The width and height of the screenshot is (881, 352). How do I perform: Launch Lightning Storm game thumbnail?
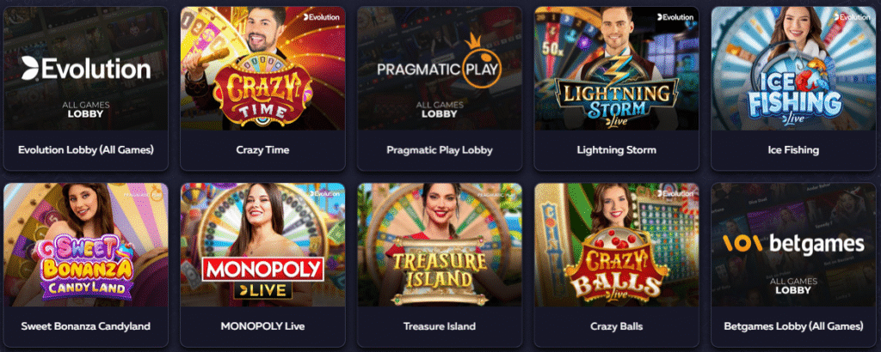pos(616,69)
